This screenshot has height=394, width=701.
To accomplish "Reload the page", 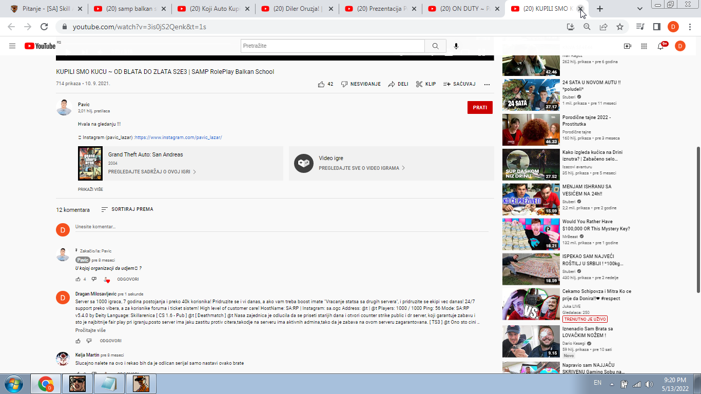I will click(44, 27).
